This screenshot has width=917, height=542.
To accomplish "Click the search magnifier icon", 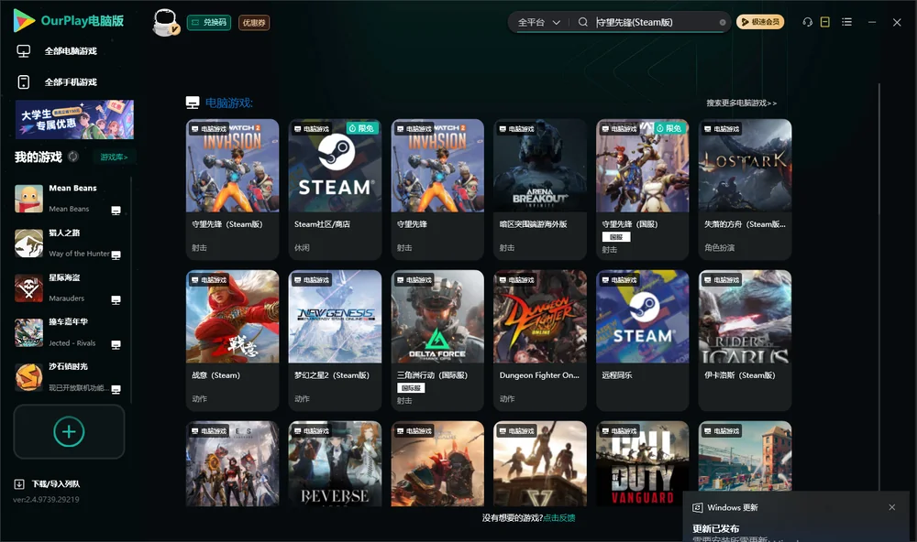I will (582, 22).
